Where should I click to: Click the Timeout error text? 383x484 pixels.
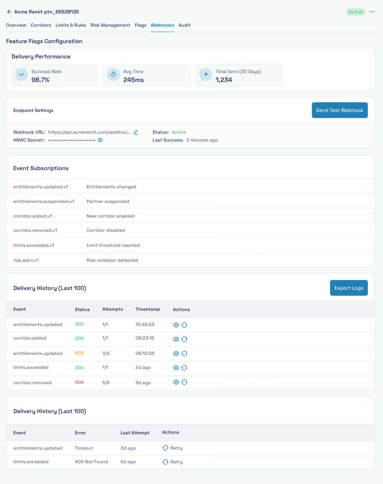(x=84, y=448)
